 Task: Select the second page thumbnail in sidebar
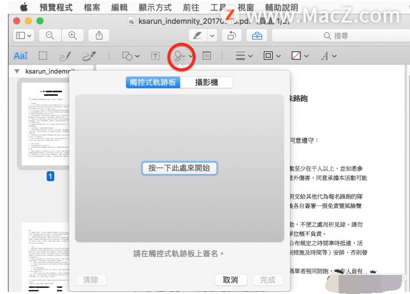45,258
